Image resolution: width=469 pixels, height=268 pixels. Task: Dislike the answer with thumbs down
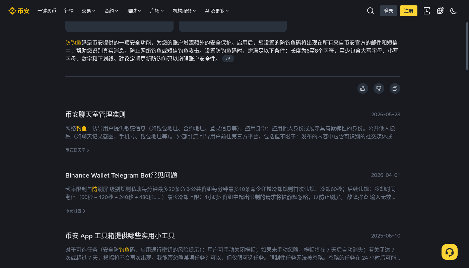click(379, 88)
